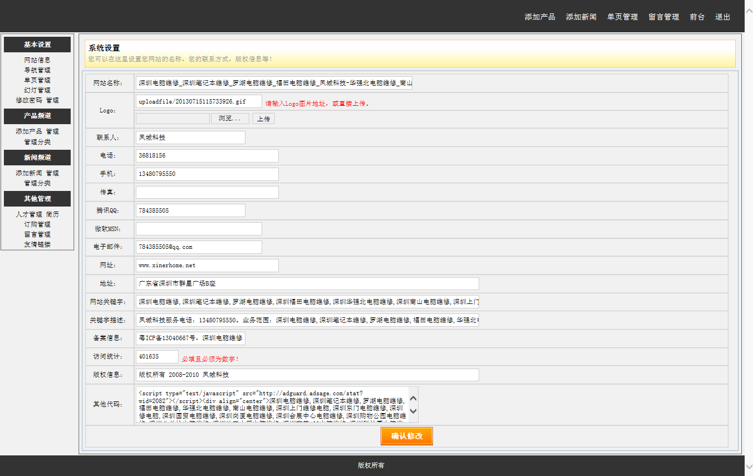Click 管理 next to sidebar 添加新闻
This screenshot has width=753, height=476.
coord(52,173)
